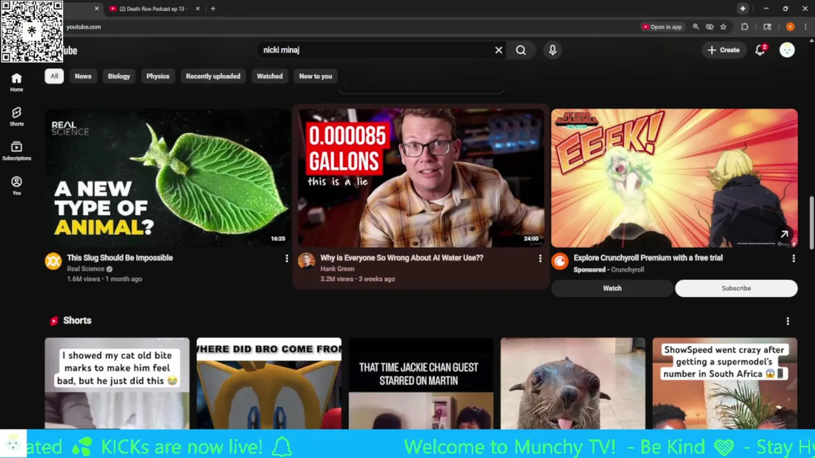This screenshot has height=458, width=815.
Task: Select the All filter chip
Action: (x=54, y=76)
